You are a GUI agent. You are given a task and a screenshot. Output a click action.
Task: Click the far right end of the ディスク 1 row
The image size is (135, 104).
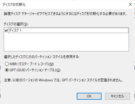click(x=125, y=30)
